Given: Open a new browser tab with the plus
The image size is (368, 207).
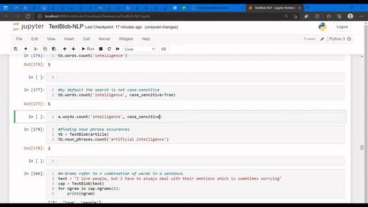Looking at the screenshot, I should point(308,7).
